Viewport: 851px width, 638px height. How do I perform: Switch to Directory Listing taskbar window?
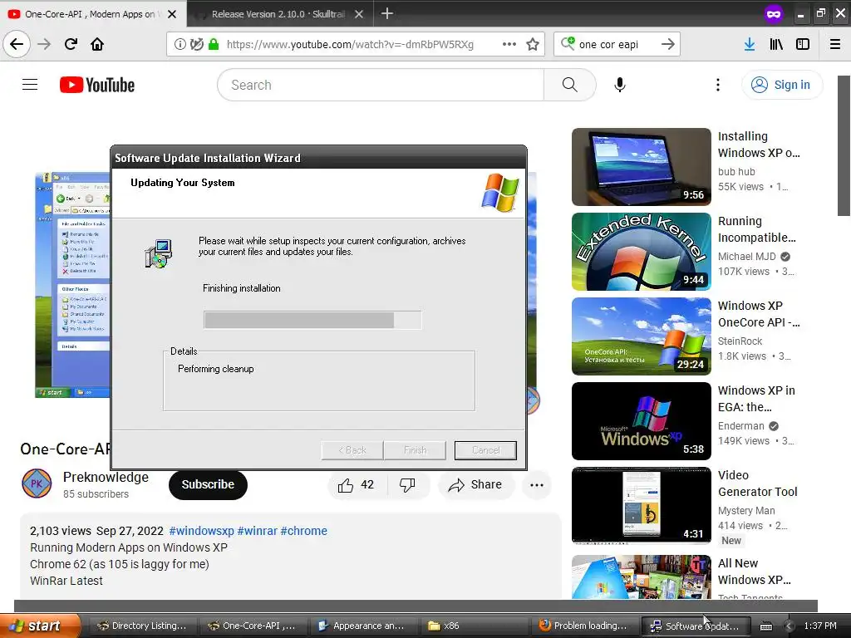142,626
